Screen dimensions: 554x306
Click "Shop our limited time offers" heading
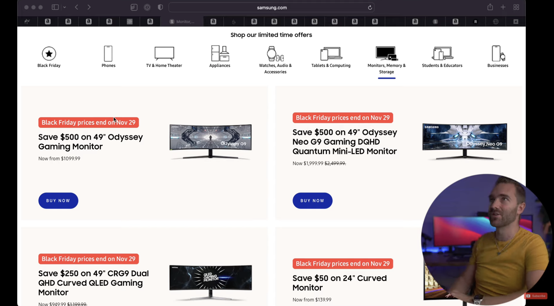tap(271, 35)
